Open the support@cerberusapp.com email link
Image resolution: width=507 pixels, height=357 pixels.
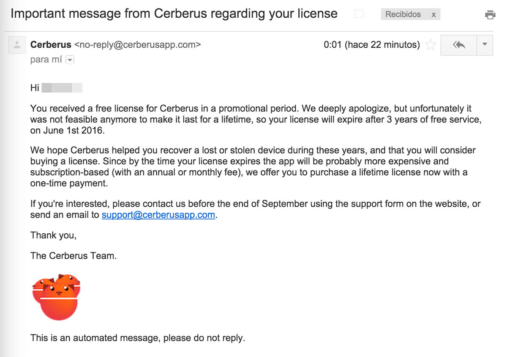click(158, 215)
